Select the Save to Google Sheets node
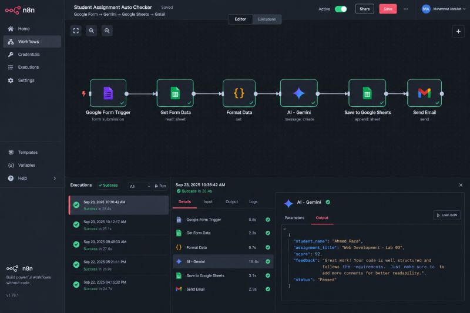This screenshot has height=313, width=470. click(367, 93)
